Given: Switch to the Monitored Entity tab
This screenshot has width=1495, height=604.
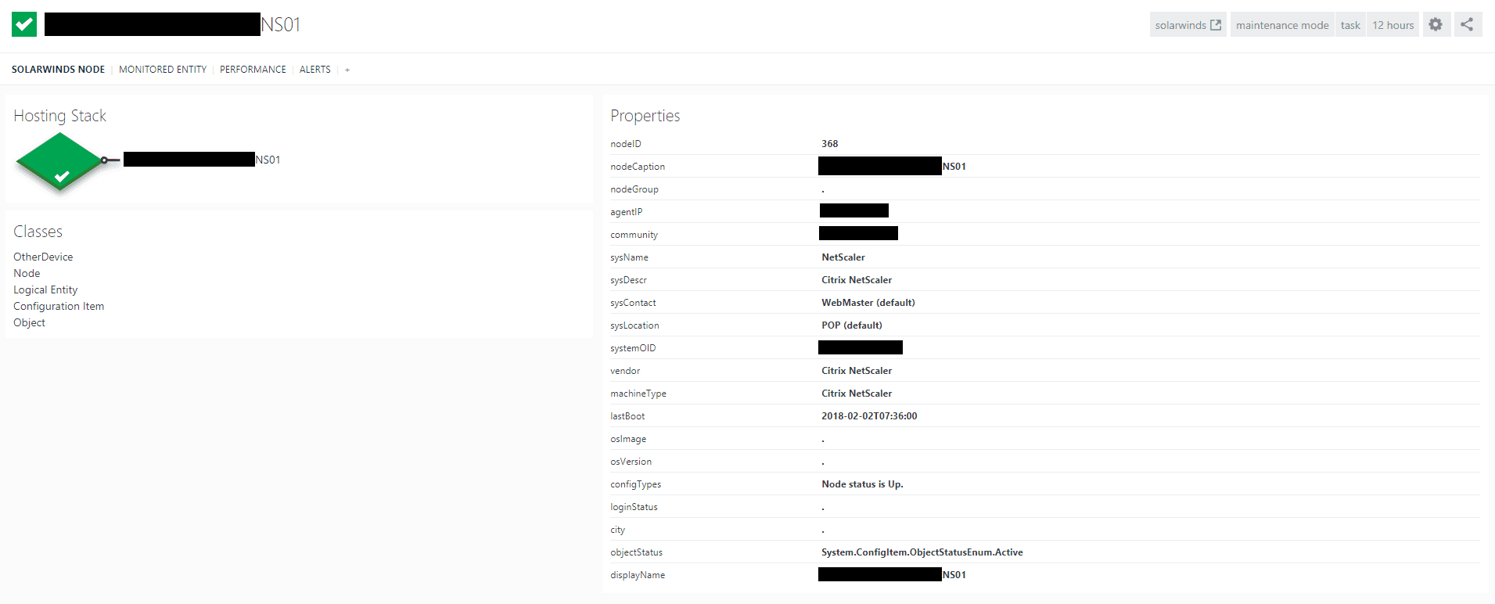Looking at the screenshot, I should point(163,70).
